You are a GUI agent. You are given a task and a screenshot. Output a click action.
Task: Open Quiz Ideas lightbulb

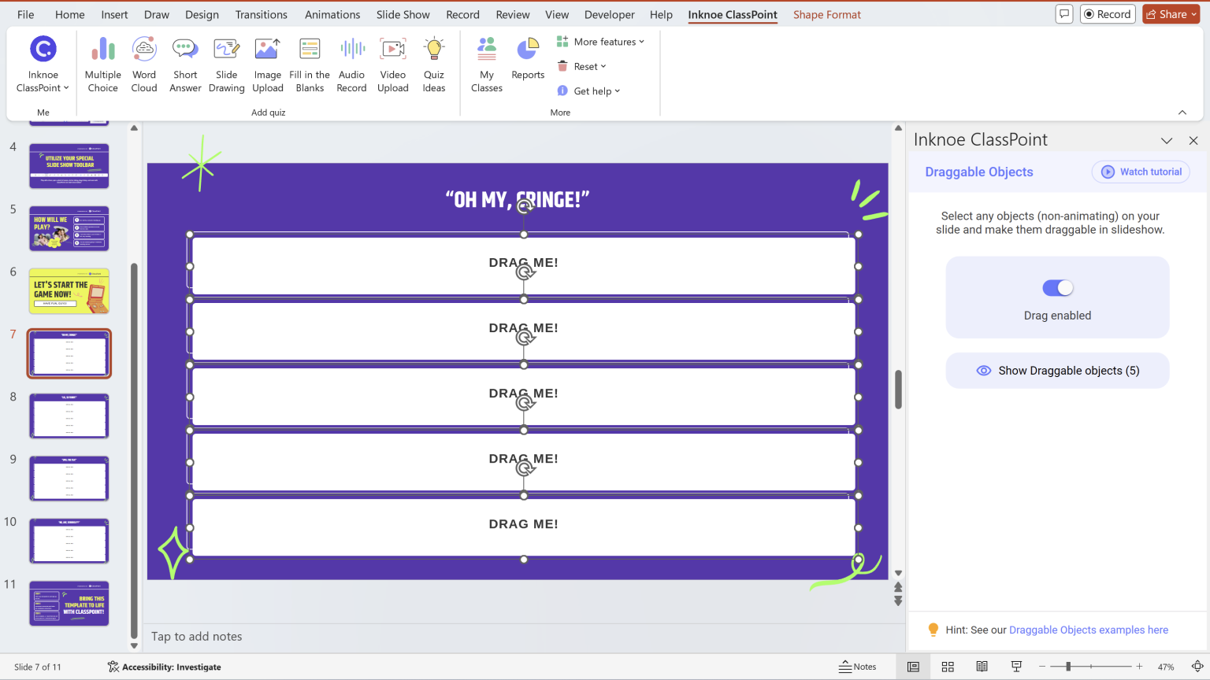[434, 51]
